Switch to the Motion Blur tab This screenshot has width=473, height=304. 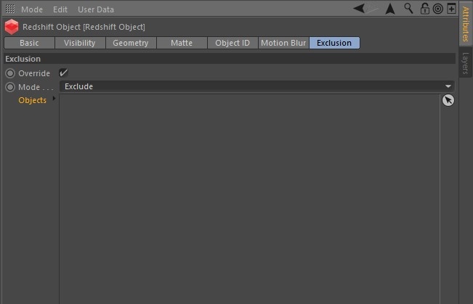pos(283,43)
